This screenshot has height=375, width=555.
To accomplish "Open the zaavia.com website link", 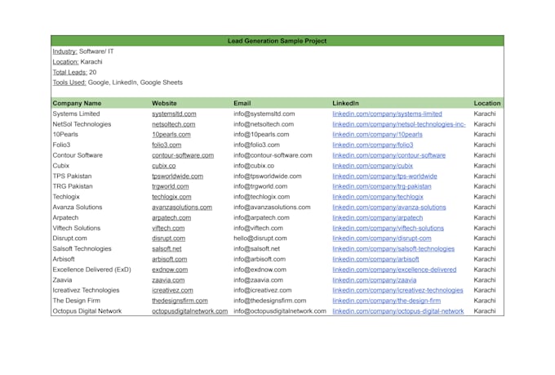I will click(168, 280).
